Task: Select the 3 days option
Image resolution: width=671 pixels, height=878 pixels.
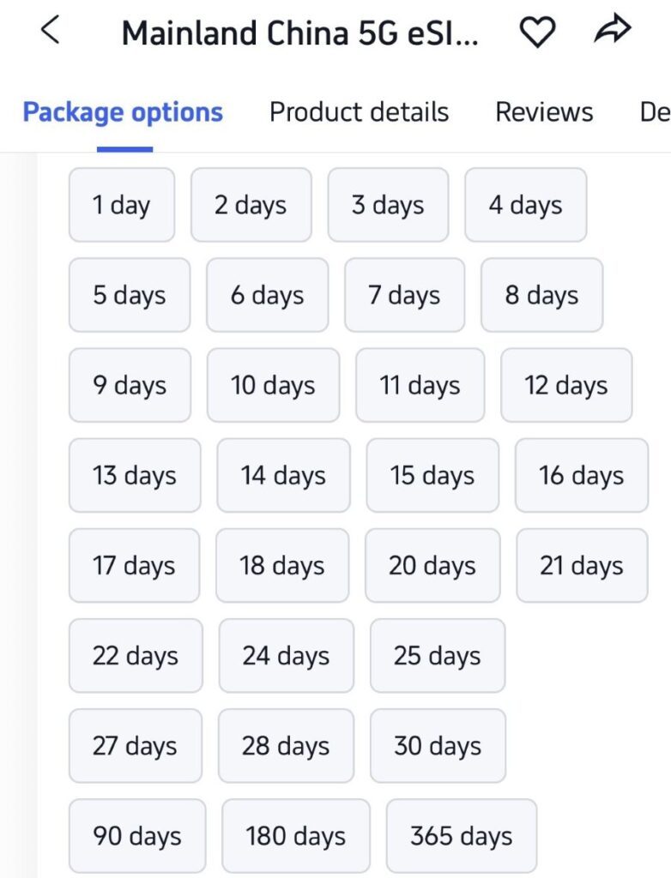Action: click(x=388, y=205)
